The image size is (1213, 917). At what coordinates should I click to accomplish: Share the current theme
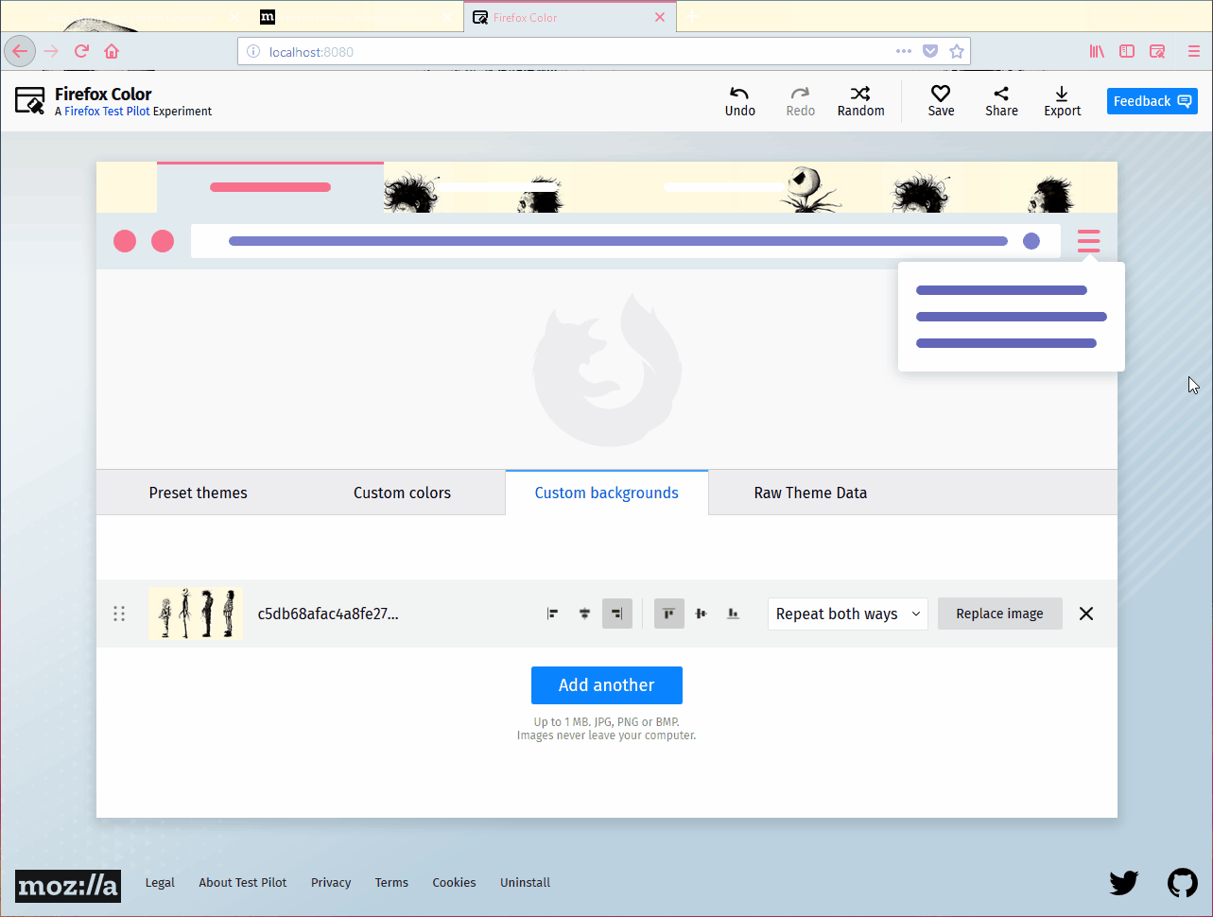(1001, 101)
